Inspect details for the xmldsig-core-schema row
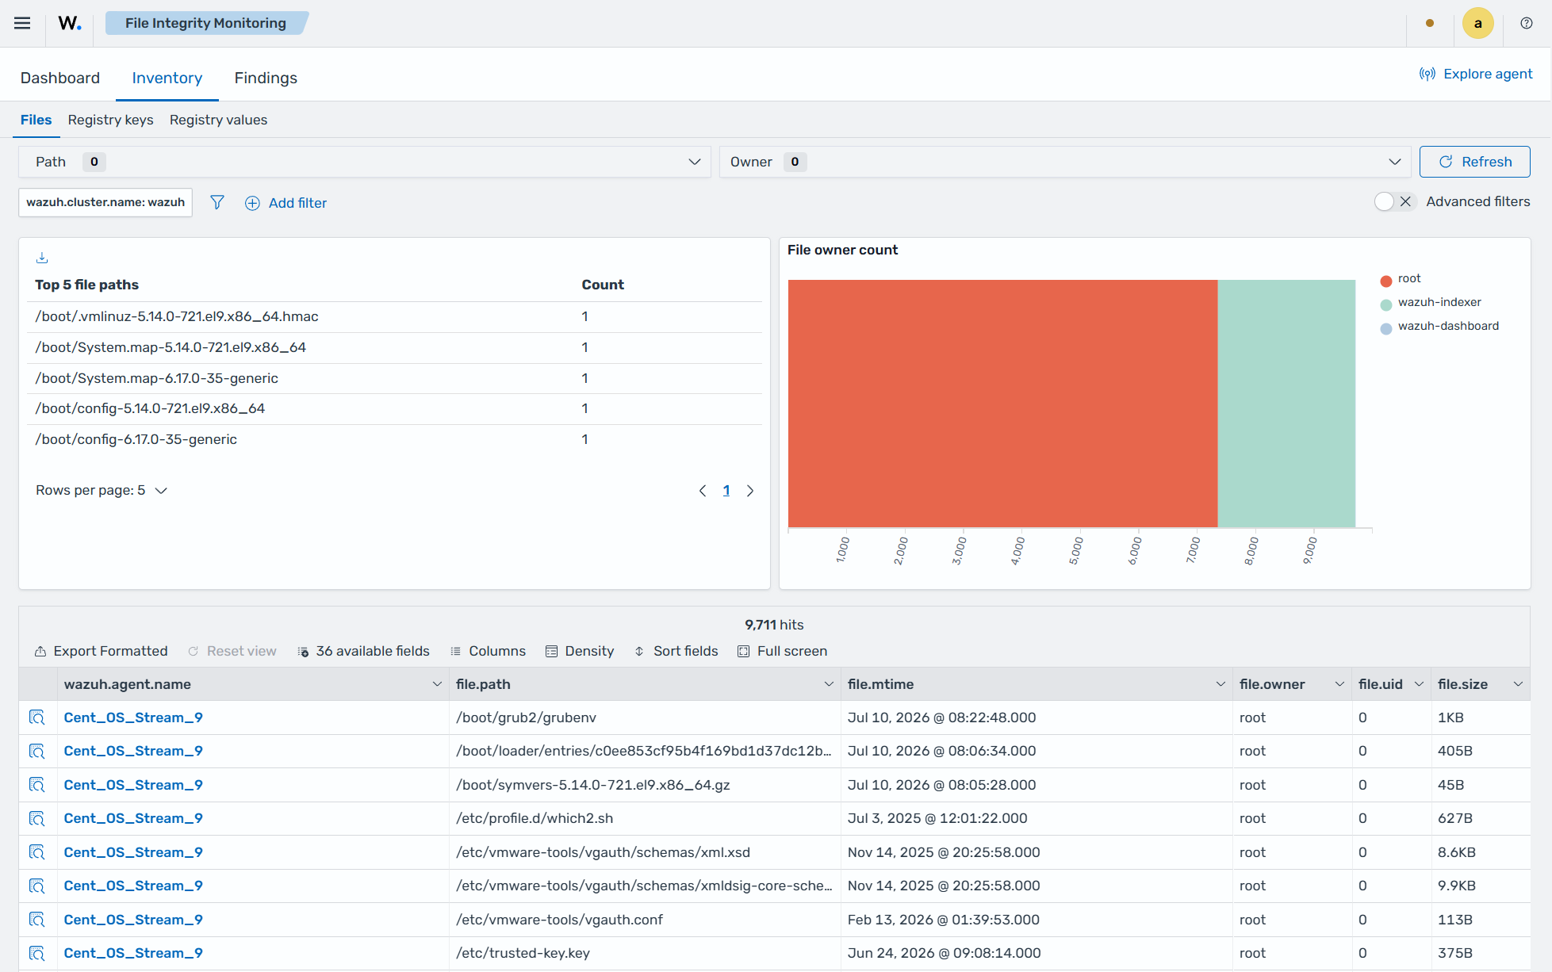 [37, 886]
